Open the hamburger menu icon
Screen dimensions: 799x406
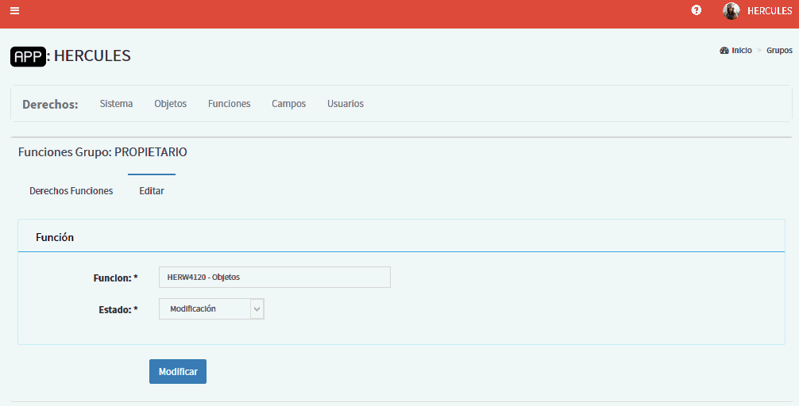tap(15, 10)
